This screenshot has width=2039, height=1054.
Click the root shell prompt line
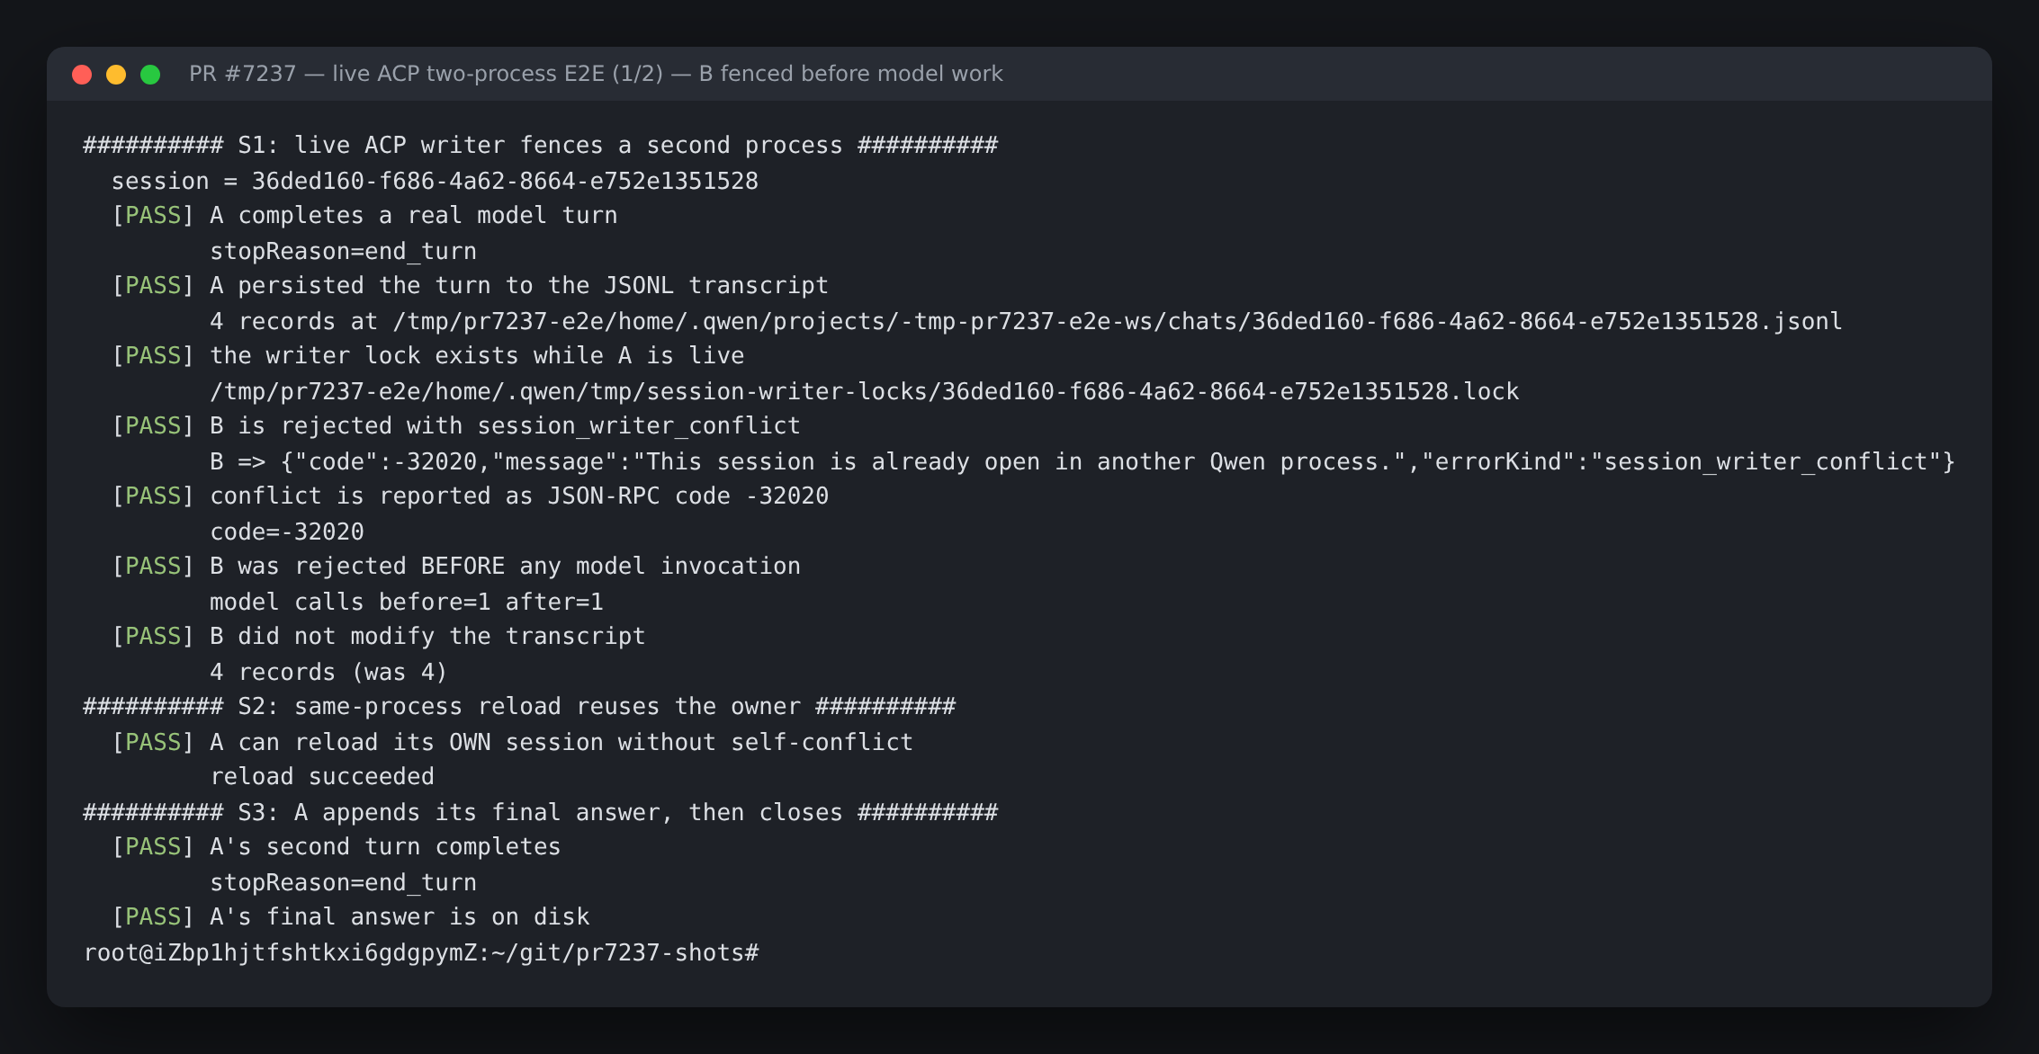pyautogui.click(x=421, y=952)
